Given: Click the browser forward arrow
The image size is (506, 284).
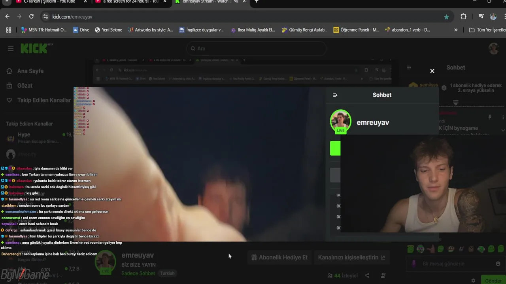Looking at the screenshot, I should click(x=19, y=17).
